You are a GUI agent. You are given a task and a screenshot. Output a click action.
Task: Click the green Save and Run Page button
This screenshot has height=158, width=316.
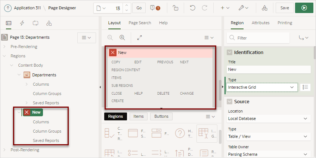[304, 8]
